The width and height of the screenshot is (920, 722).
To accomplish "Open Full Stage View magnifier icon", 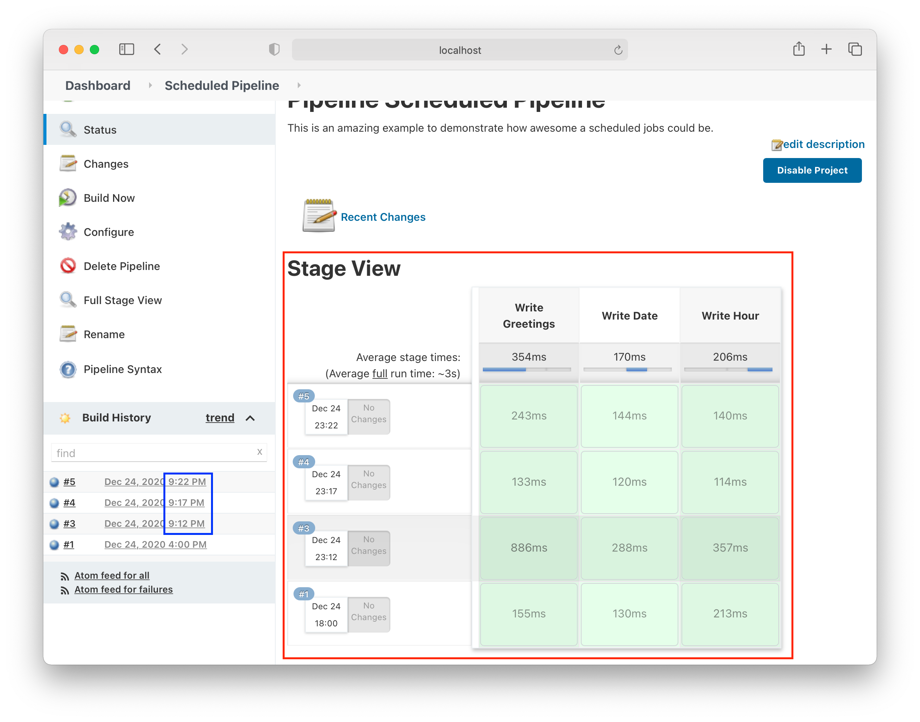I will (69, 300).
